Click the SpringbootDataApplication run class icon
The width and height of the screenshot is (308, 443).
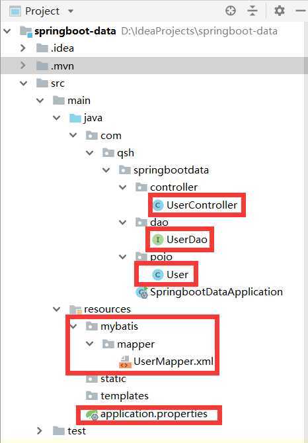coord(142,293)
